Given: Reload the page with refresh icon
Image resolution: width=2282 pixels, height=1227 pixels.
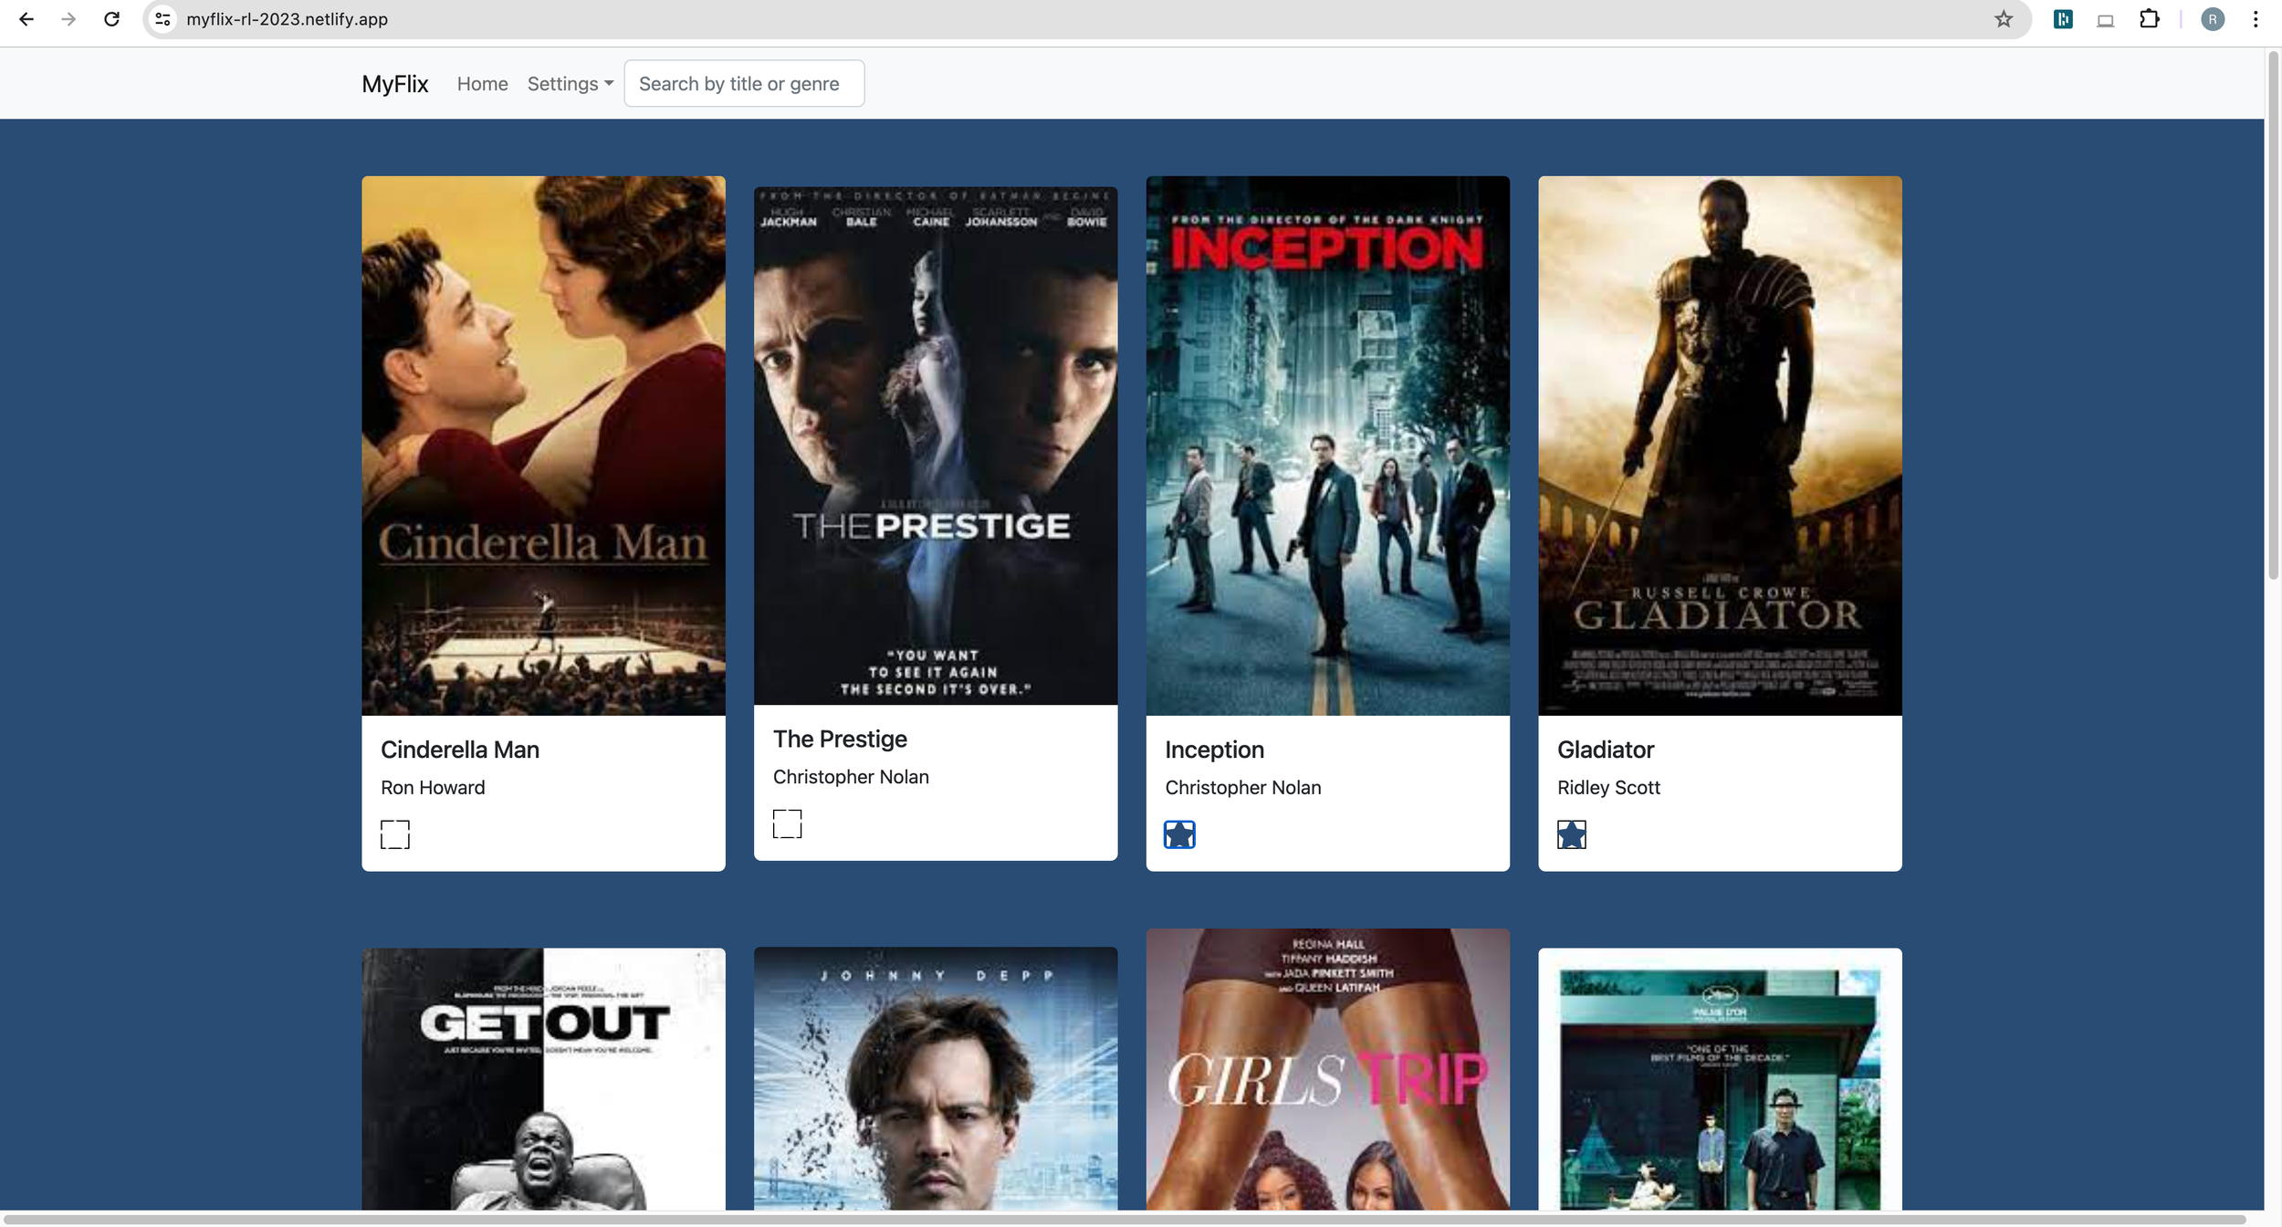Looking at the screenshot, I should 111,19.
